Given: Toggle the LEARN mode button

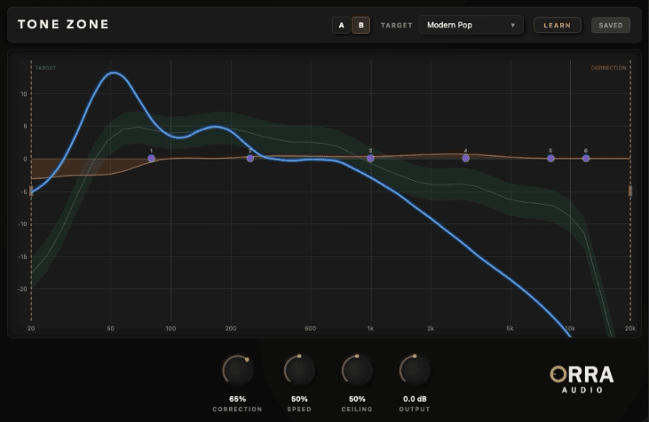Looking at the screenshot, I should pyautogui.click(x=557, y=25).
